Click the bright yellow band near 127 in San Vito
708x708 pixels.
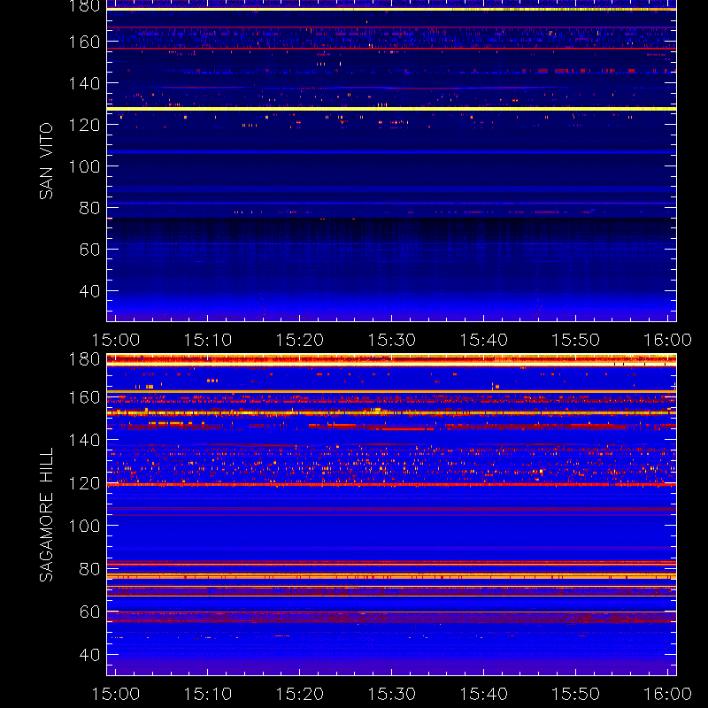(x=391, y=109)
